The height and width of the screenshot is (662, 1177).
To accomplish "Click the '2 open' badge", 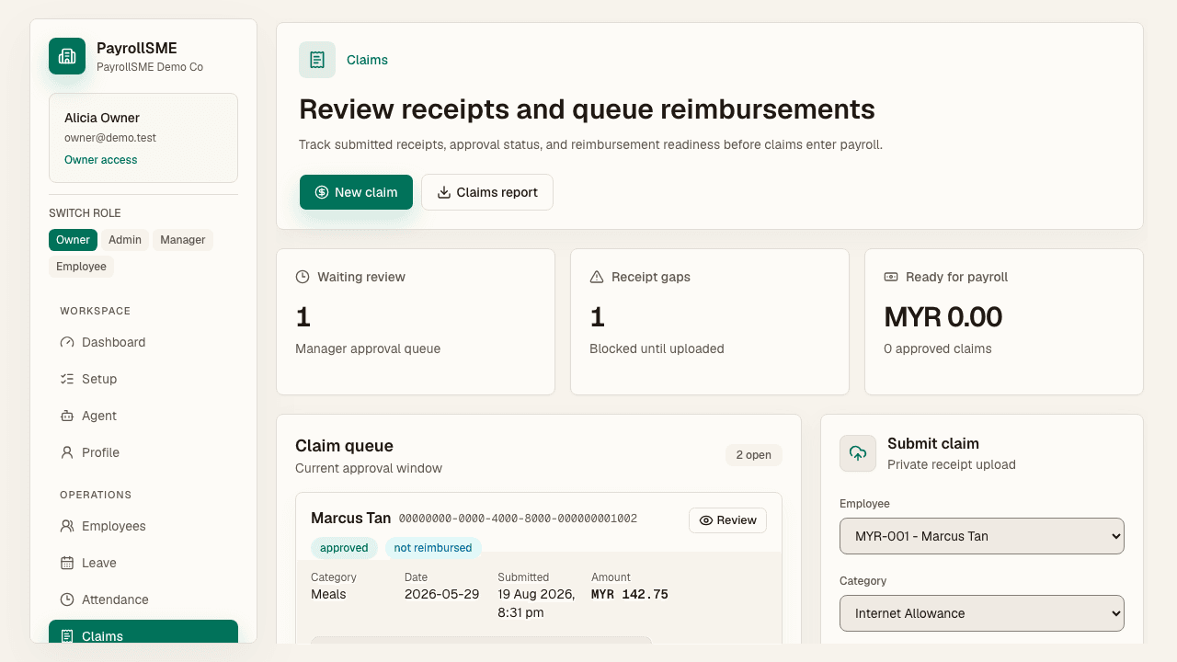I will [754, 455].
